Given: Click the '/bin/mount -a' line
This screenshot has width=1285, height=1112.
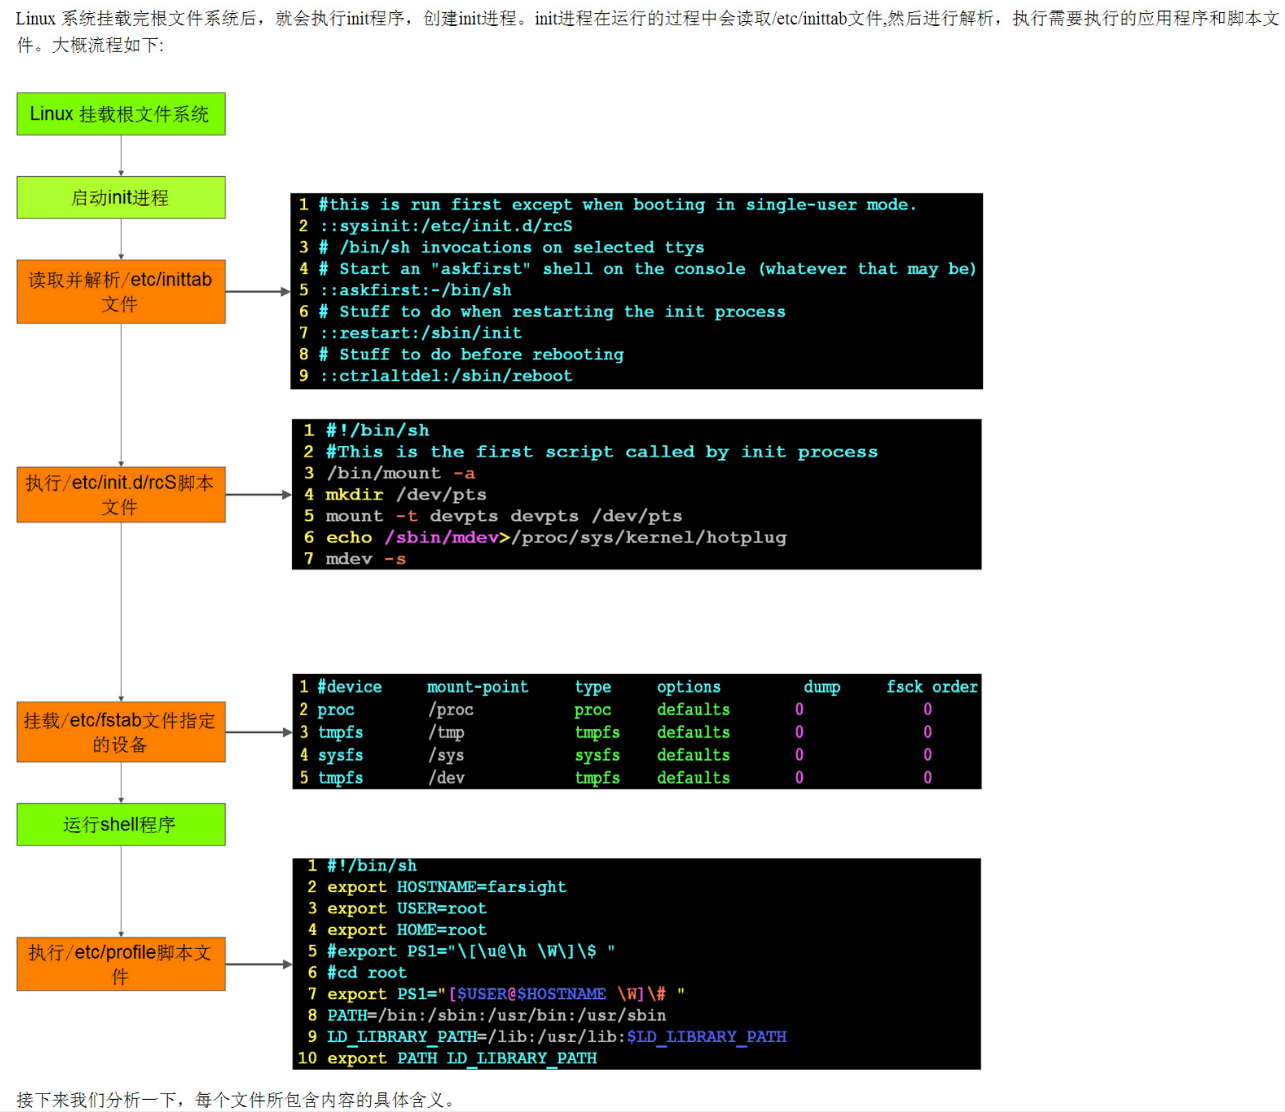Looking at the screenshot, I should [x=400, y=473].
